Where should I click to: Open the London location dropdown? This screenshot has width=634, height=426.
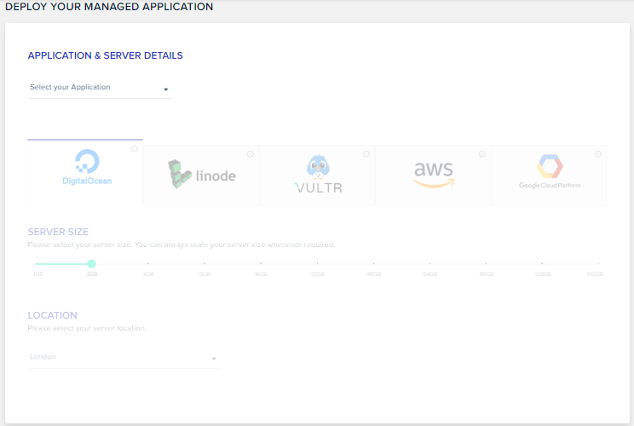(124, 357)
